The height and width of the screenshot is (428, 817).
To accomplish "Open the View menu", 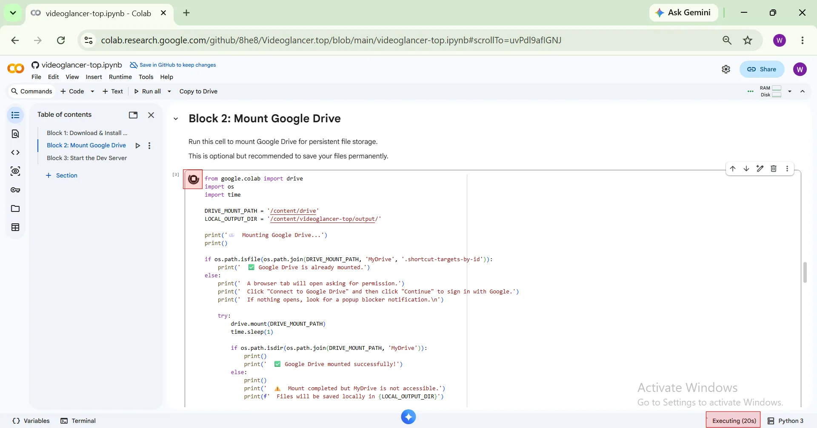I will click(x=72, y=77).
